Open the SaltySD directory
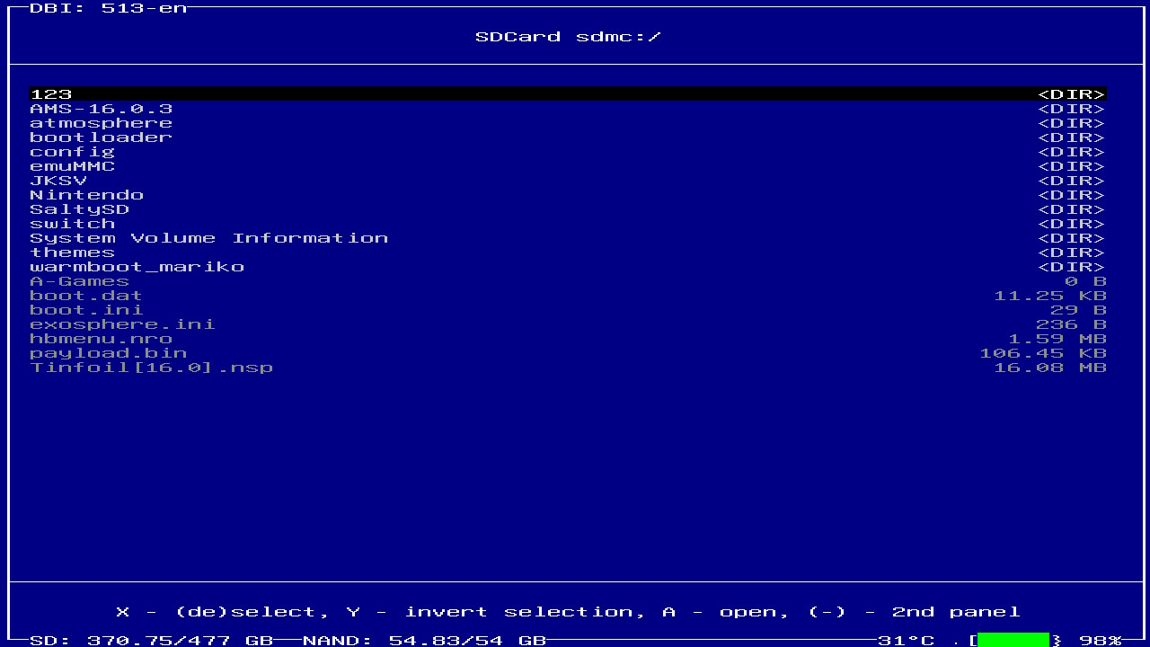 [x=79, y=209]
